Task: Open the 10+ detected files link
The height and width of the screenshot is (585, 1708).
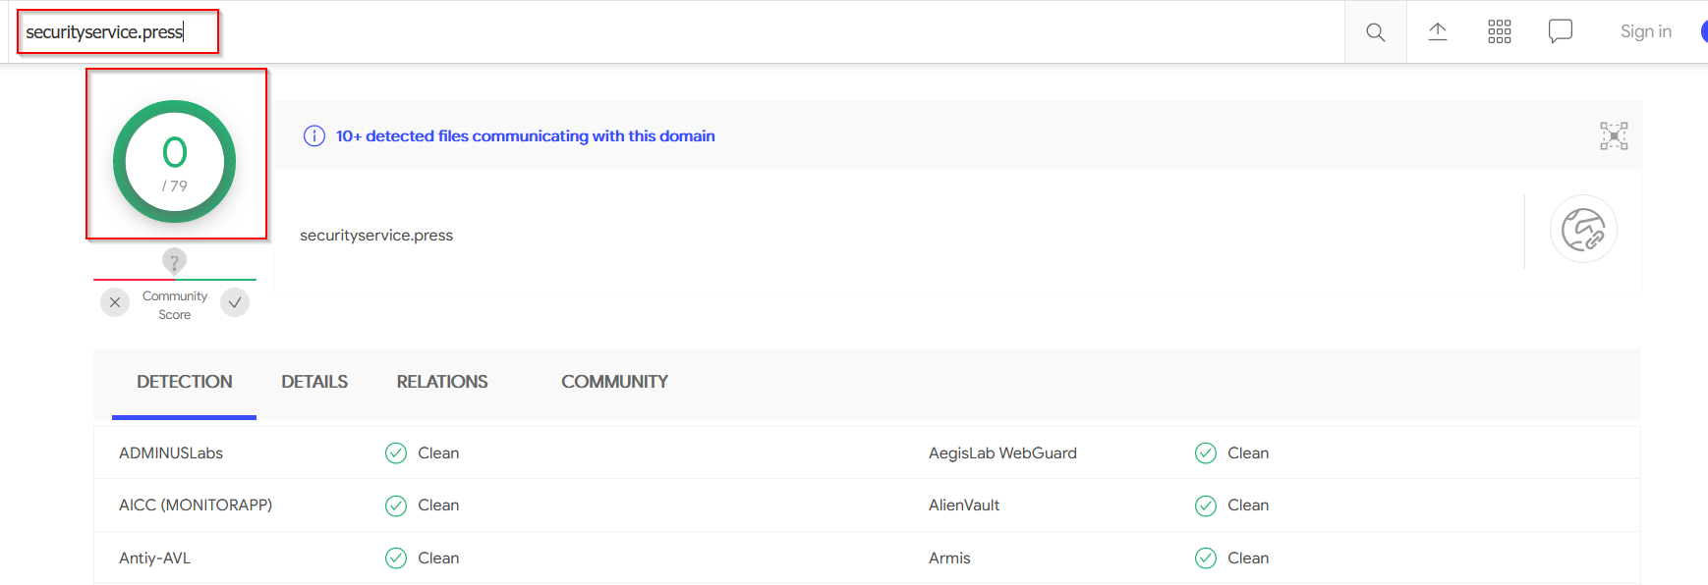Action: tap(525, 136)
